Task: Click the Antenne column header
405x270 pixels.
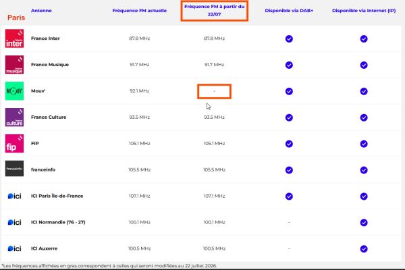Action: 41,11
